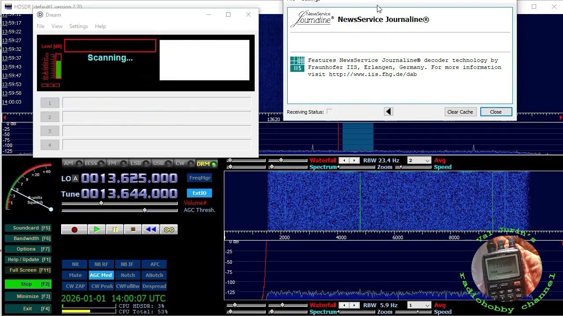563x316 pixels.
Task: Click lower RBW right arrow stepper
Action: (x=355, y=305)
